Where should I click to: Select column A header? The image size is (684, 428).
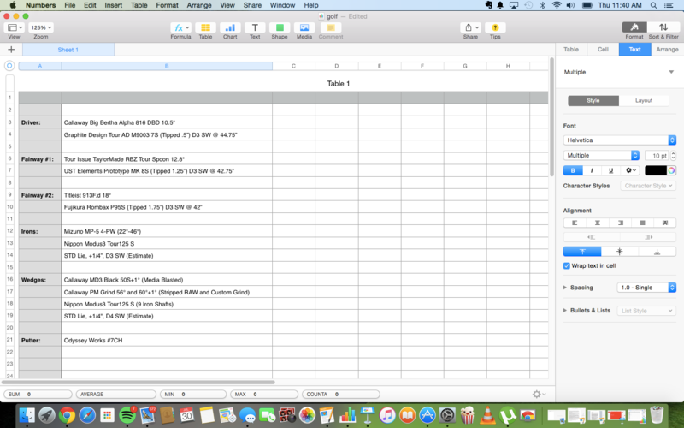[x=39, y=66]
